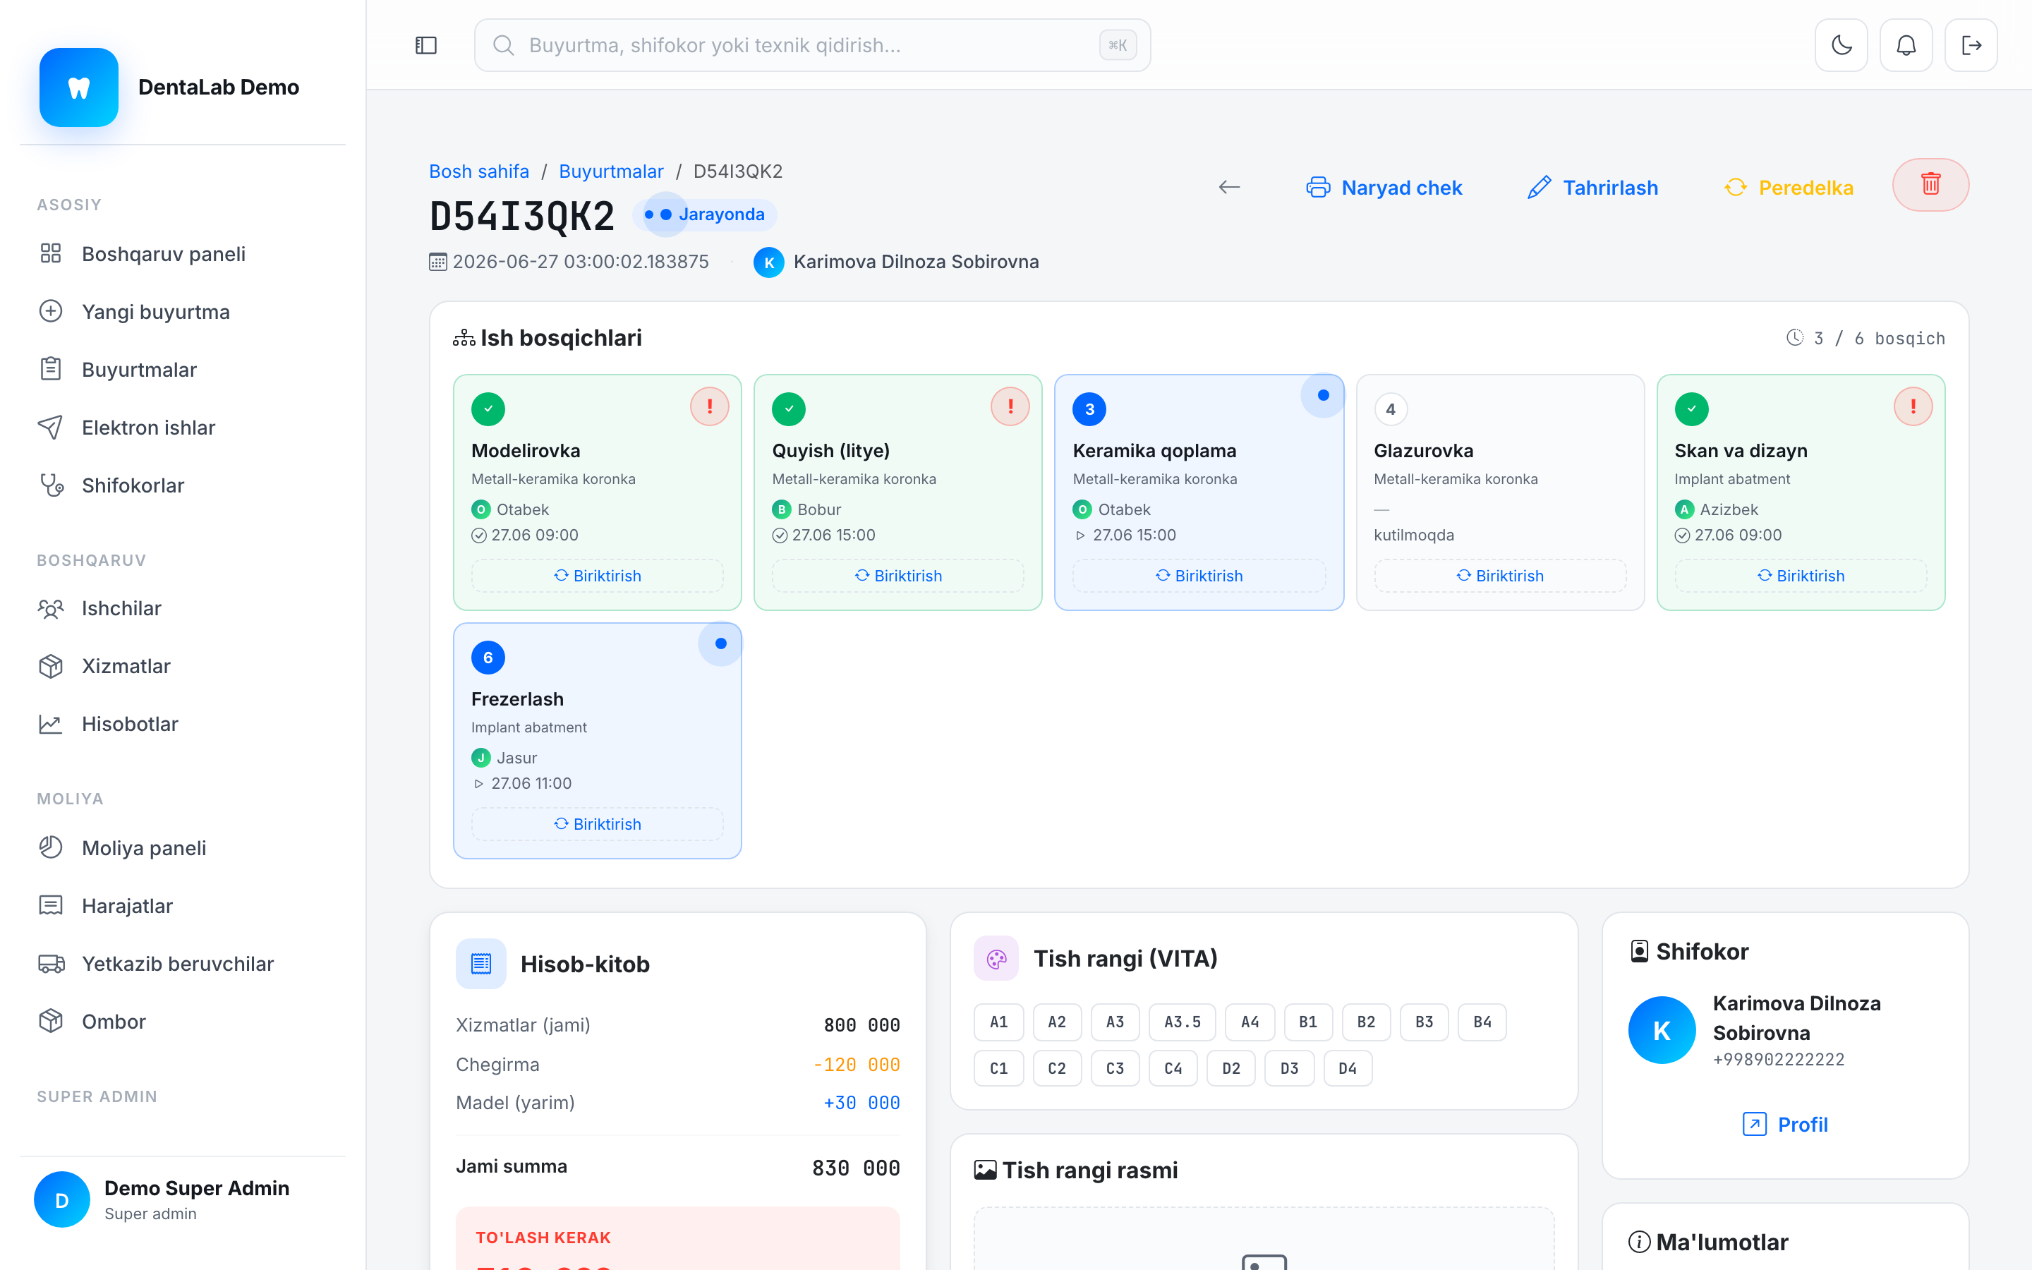
Task: Open Ishchilar section
Action: [x=183, y=608]
